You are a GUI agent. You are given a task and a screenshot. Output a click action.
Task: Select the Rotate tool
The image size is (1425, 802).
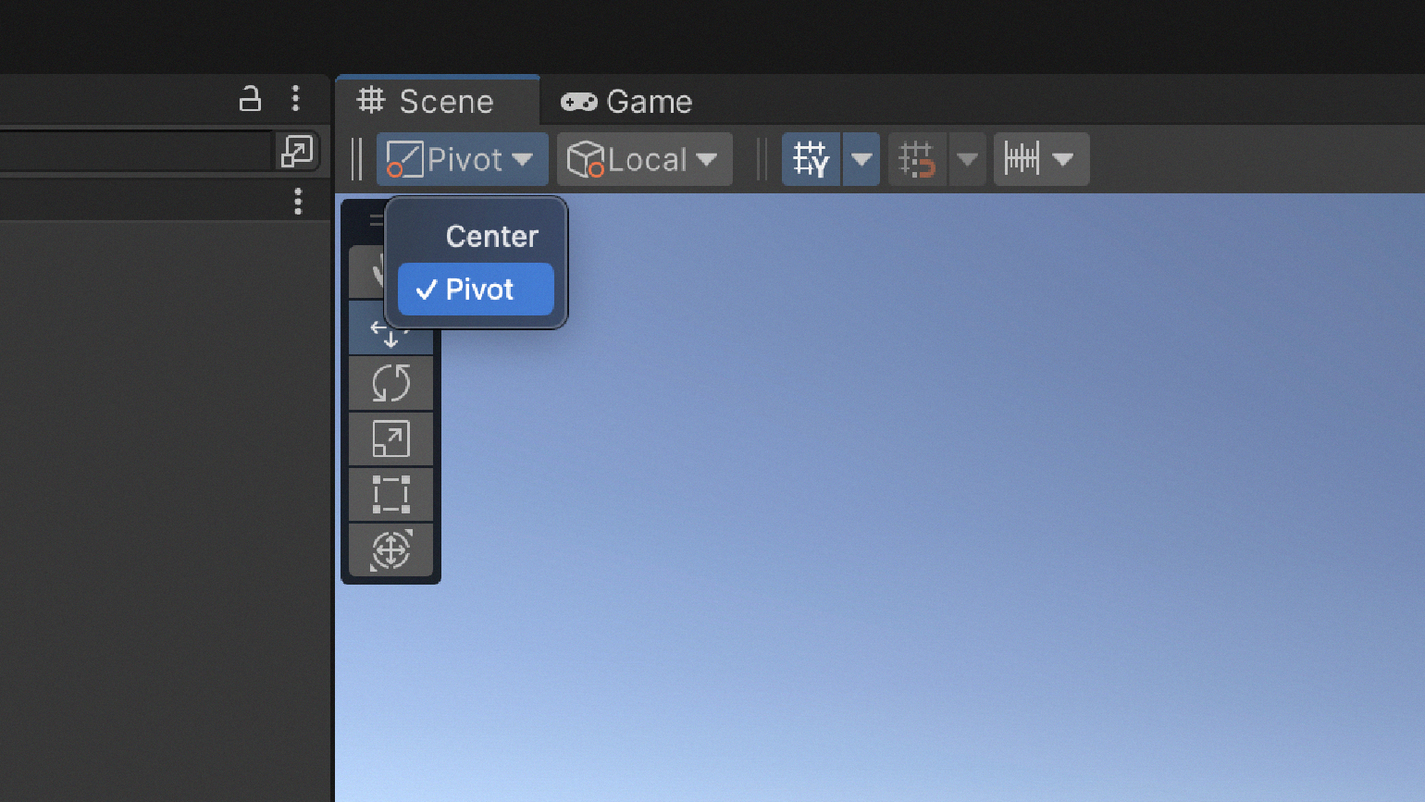(x=390, y=383)
